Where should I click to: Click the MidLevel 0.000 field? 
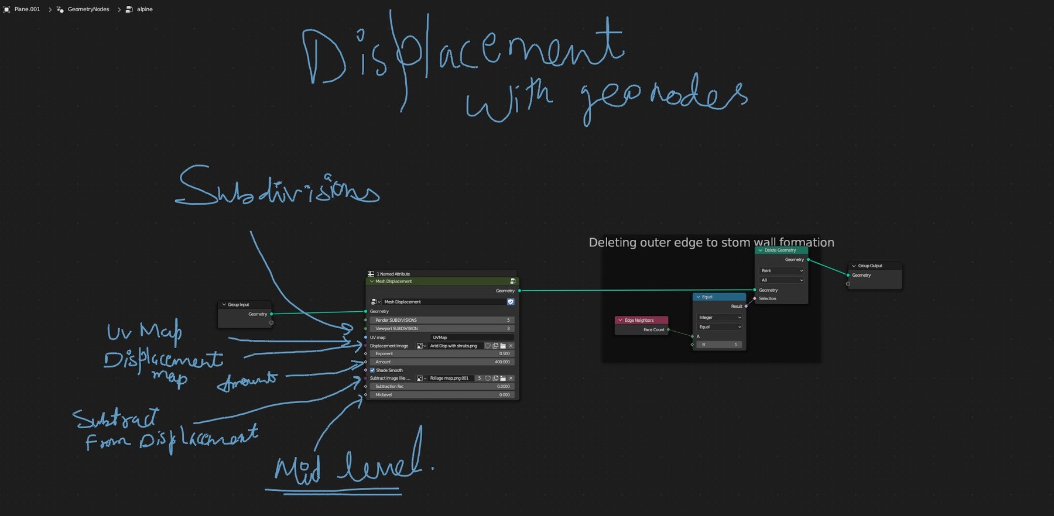[x=442, y=395]
